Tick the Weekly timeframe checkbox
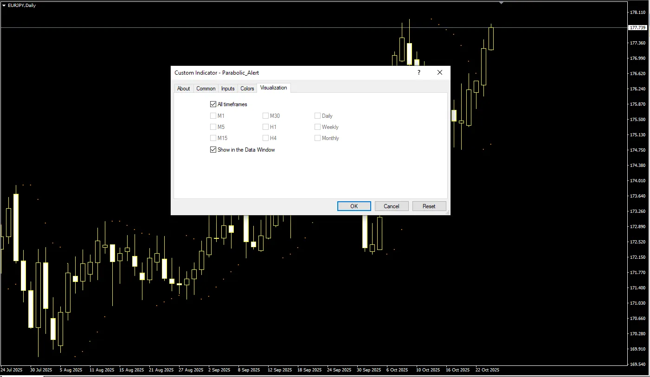Screen dimensions: 650x377 point(318,127)
